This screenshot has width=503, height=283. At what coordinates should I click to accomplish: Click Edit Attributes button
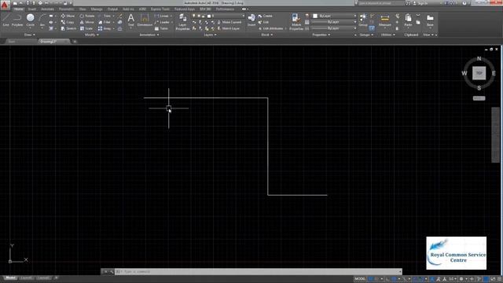click(x=271, y=28)
